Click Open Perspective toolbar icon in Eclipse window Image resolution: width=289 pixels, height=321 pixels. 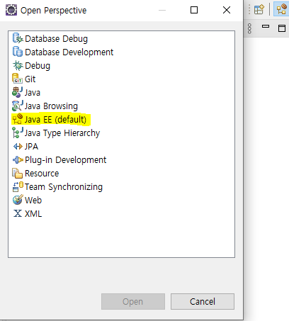point(259,10)
